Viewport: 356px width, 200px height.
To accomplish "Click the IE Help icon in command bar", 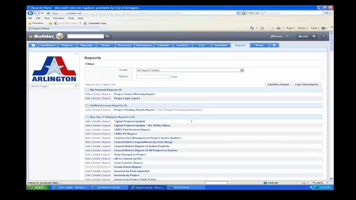I will (323, 28).
